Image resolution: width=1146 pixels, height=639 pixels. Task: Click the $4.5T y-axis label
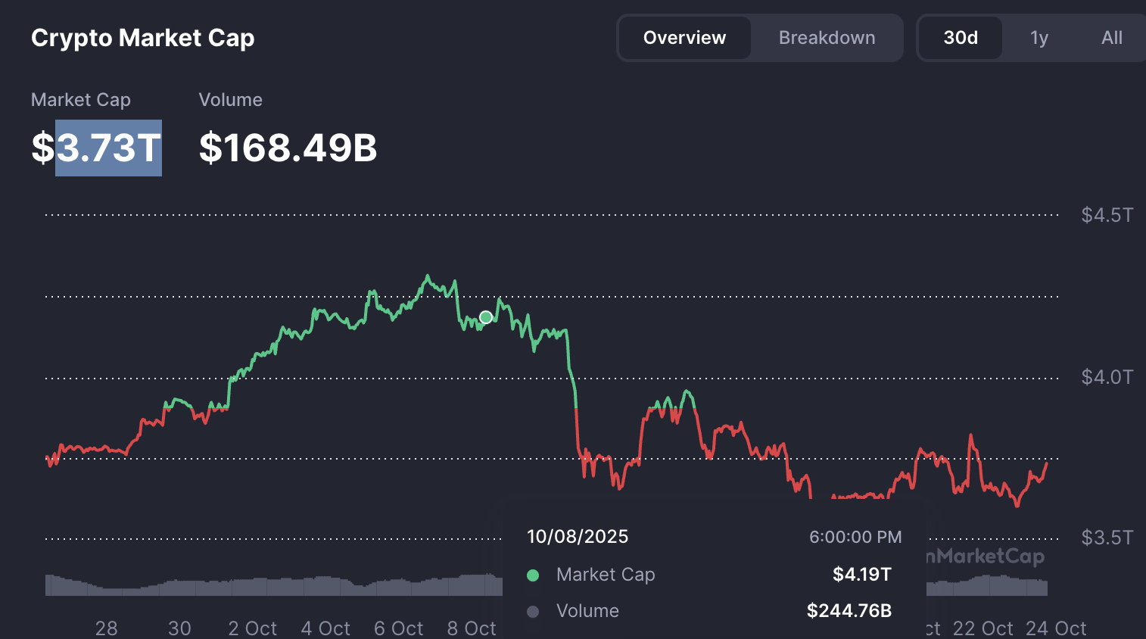tap(1107, 215)
